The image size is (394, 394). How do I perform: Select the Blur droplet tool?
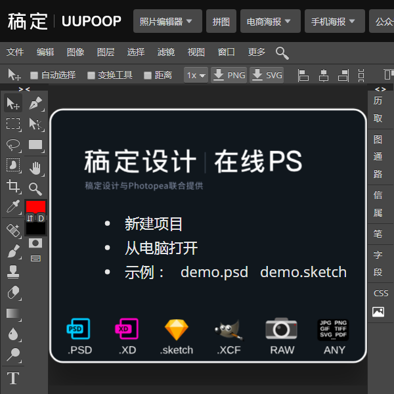(13, 334)
